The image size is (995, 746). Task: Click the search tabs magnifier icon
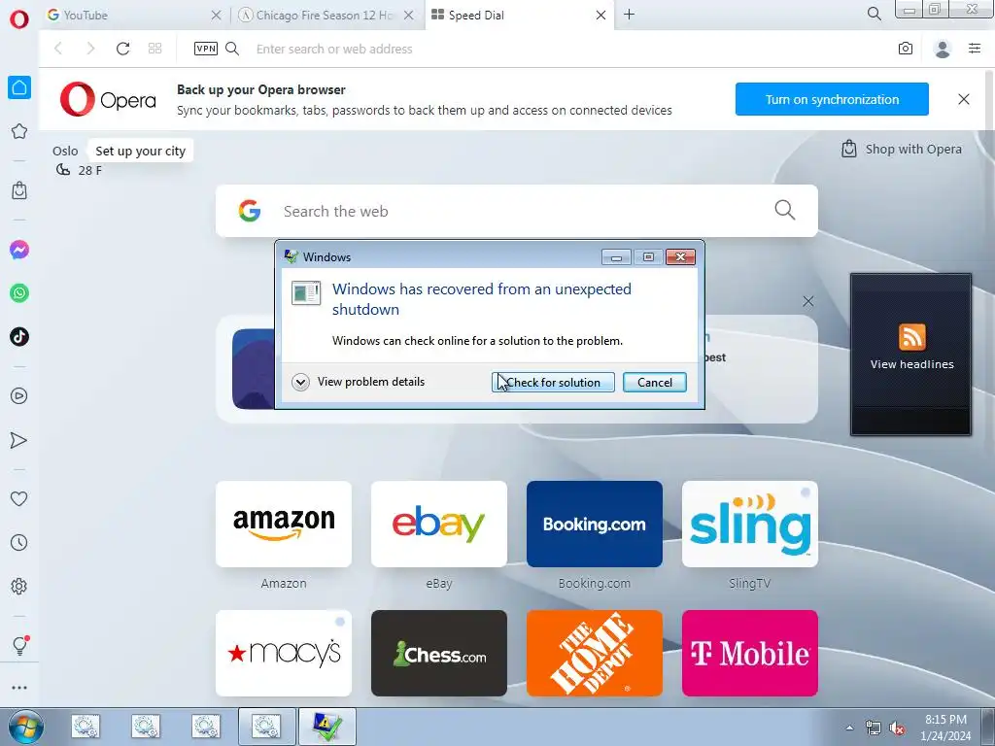tap(875, 14)
